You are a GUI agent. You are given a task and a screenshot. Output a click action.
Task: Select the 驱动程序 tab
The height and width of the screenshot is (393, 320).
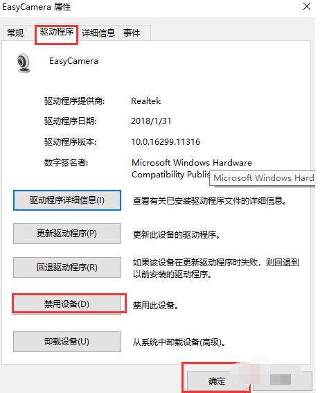tap(57, 33)
